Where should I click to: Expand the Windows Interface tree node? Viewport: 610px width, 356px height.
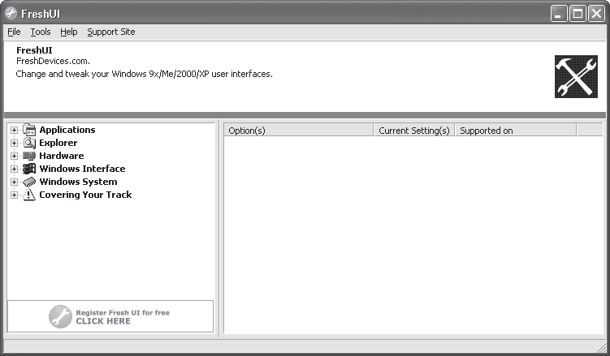14,169
